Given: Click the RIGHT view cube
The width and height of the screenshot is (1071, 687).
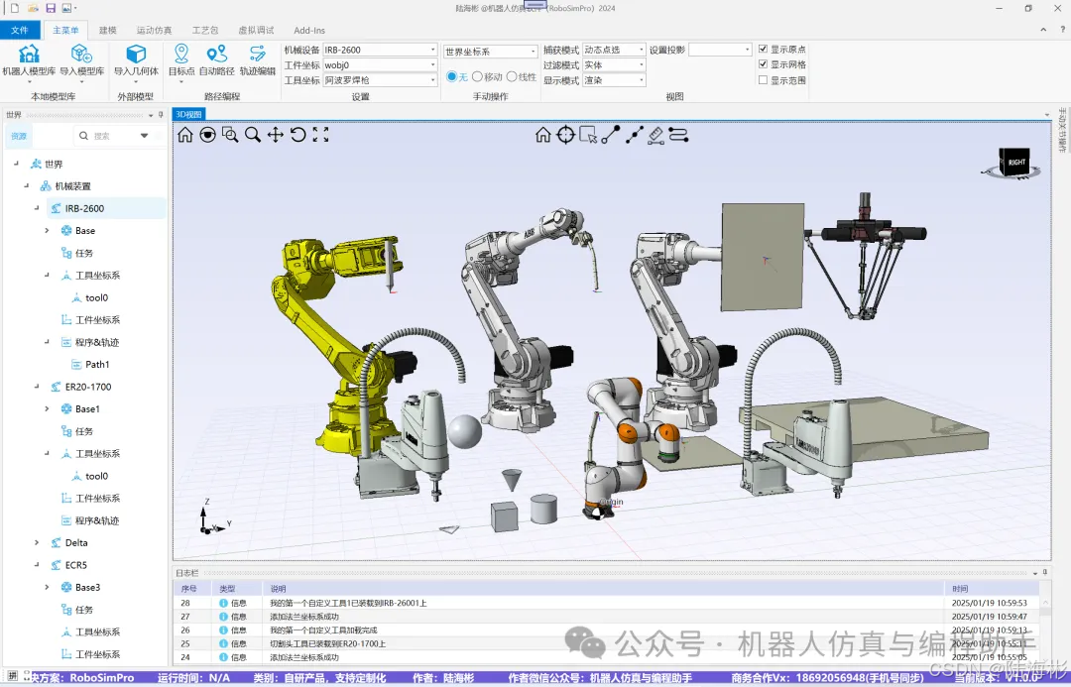Looking at the screenshot, I should [1015, 163].
